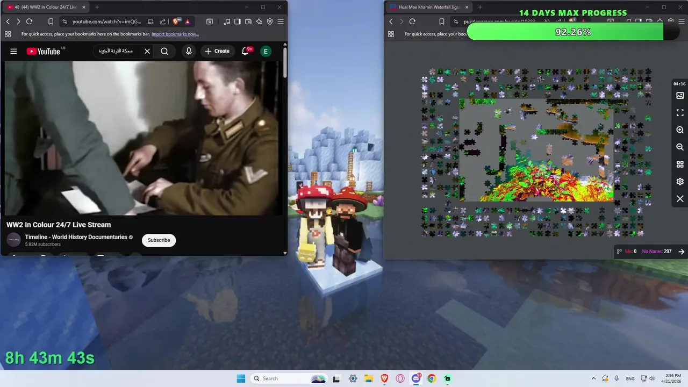Open the Timeline channel avatar
Viewport: 688px width, 387px height.
[x=13, y=240]
